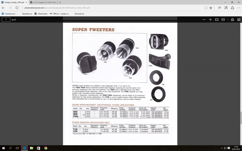
Task: Launch Chrome from taskbar
Action: pyautogui.click(x=45, y=148)
